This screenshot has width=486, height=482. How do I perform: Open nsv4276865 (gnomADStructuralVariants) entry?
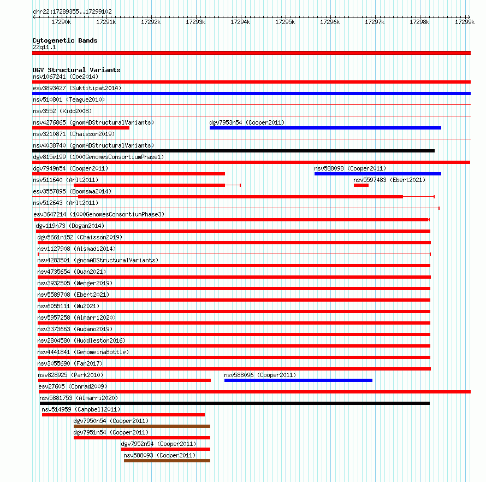pyautogui.click(x=93, y=122)
